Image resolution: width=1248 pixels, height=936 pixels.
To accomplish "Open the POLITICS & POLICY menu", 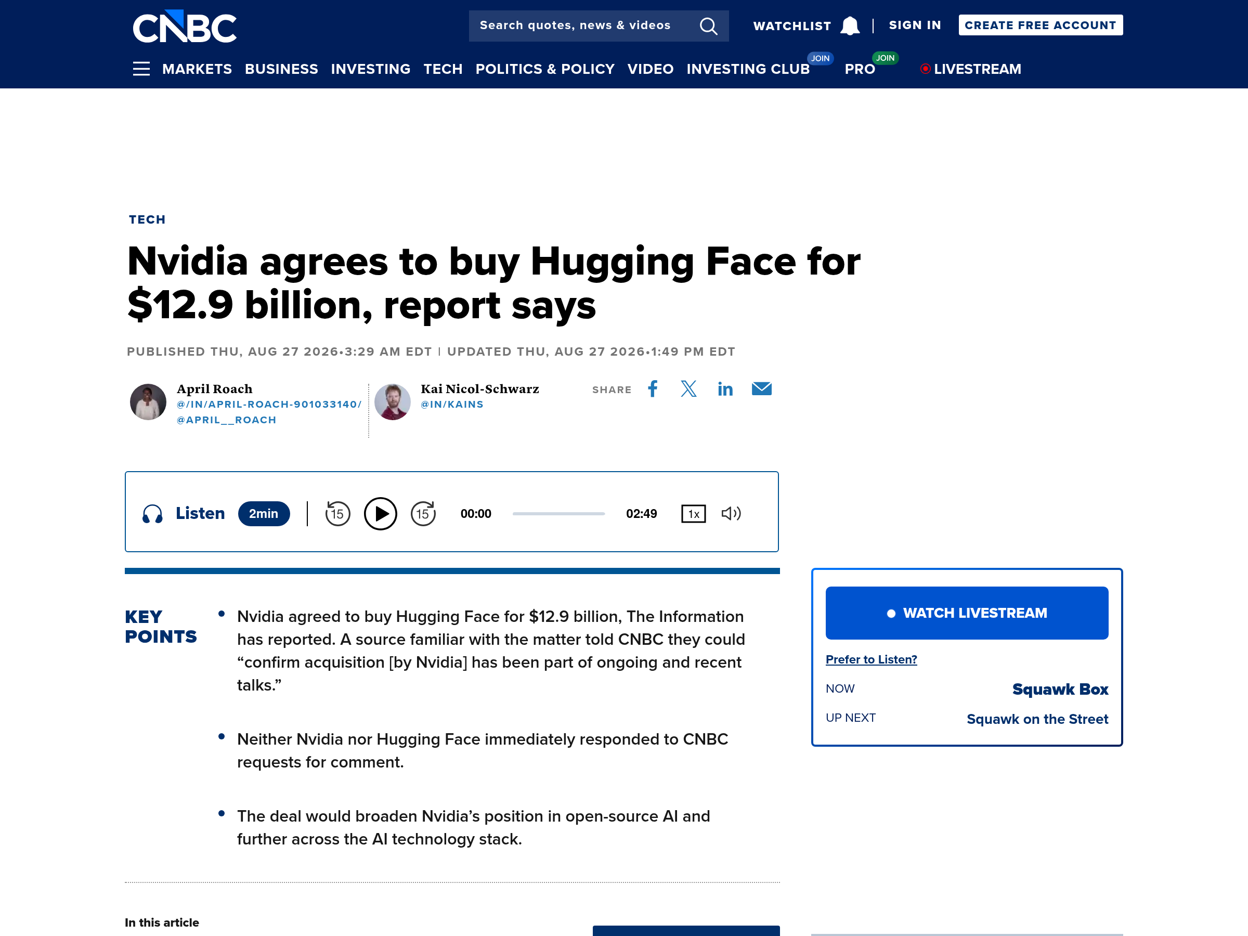I will 545,69.
